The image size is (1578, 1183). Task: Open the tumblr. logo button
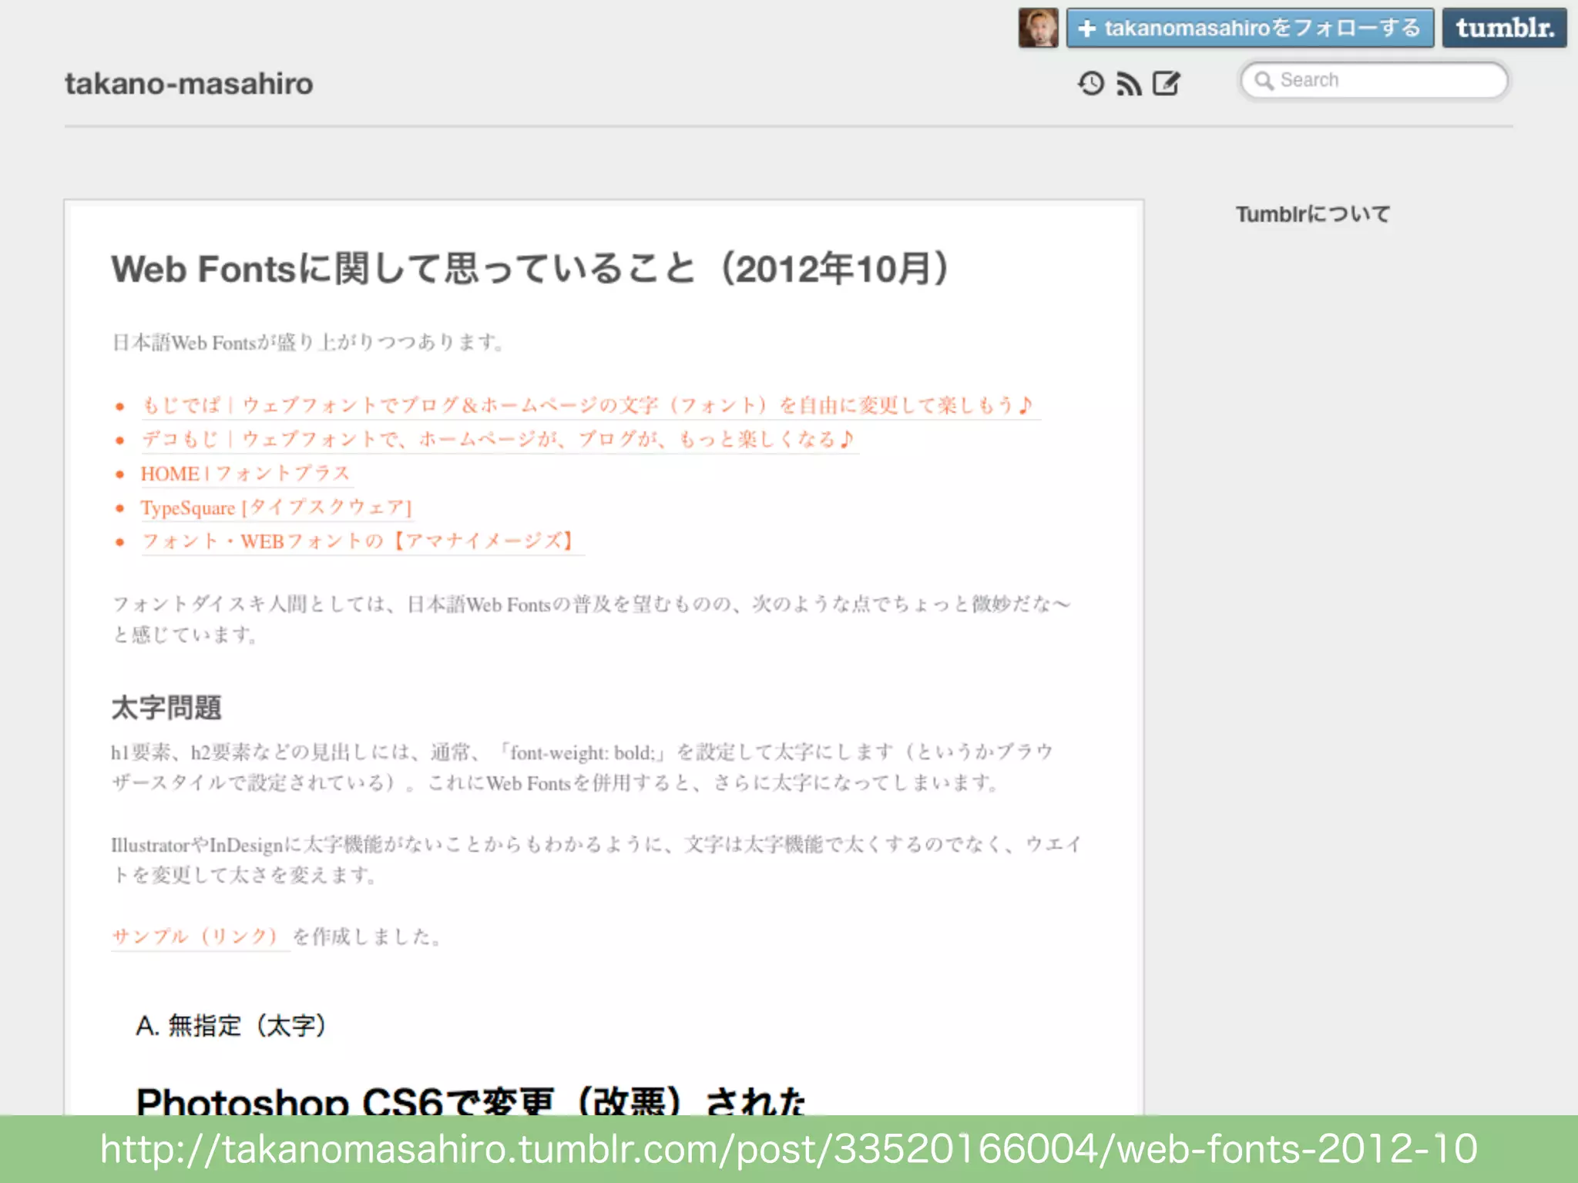(x=1504, y=28)
